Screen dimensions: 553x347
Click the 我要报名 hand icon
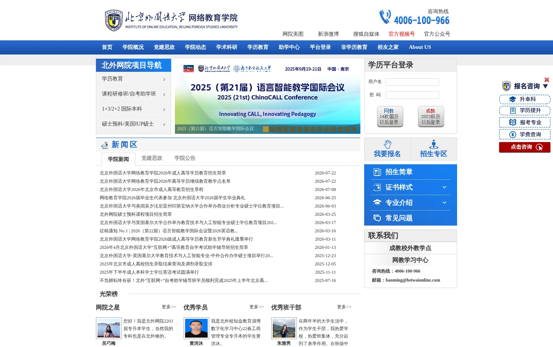387,144
